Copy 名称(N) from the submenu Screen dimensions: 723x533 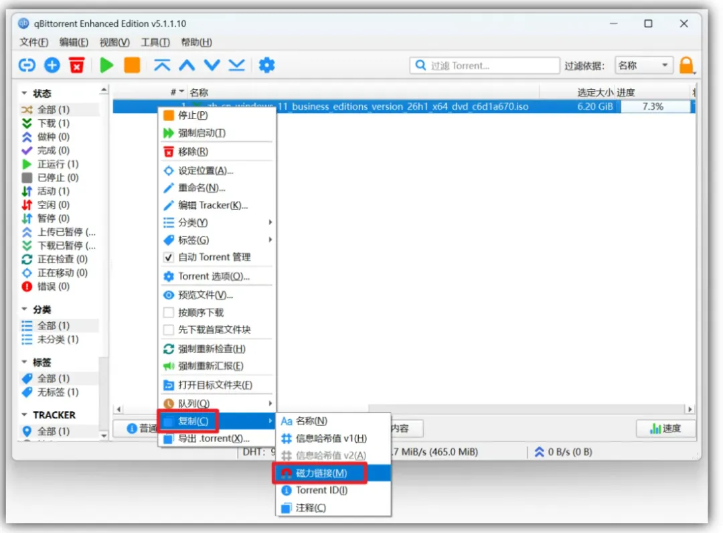pos(333,421)
